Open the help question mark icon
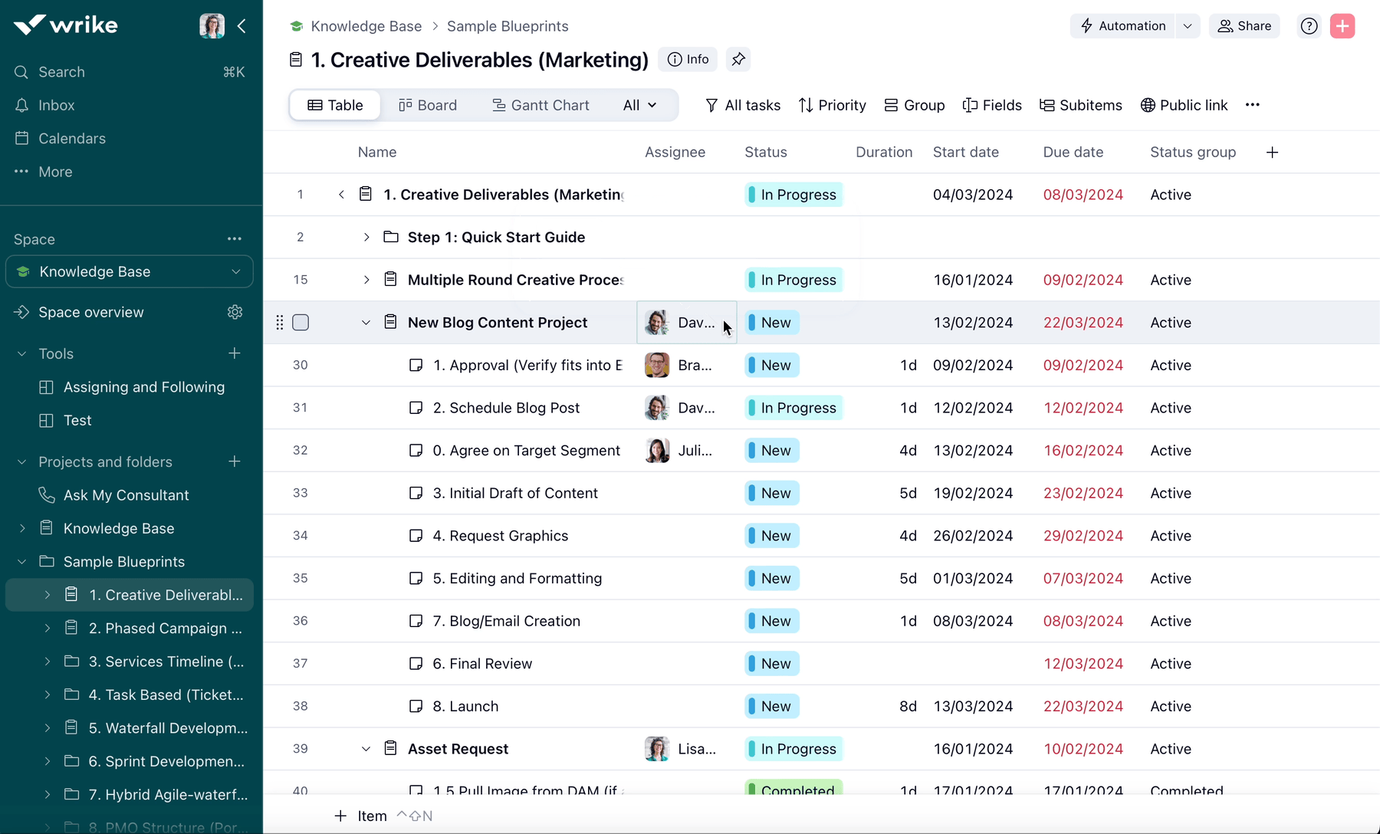The height and width of the screenshot is (834, 1380). 1309,26
